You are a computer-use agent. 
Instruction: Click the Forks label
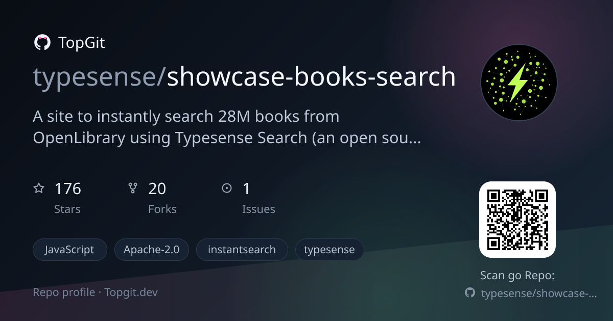click(x=162, y=209)
